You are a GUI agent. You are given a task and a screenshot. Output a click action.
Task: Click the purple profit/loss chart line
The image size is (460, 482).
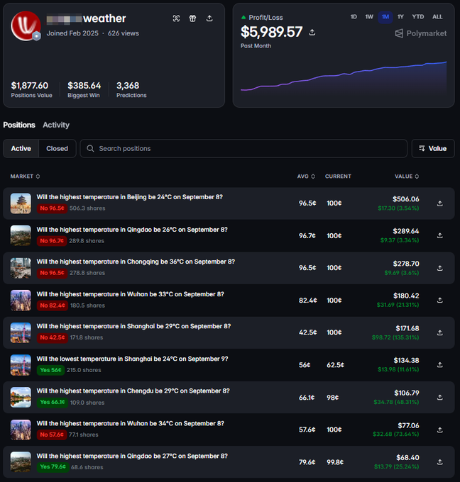point(344,75)
